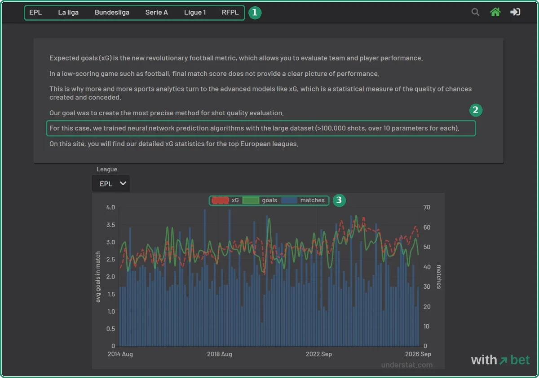Click the red xG legend color box
The image size is (539, 378).
click(220, 200)
